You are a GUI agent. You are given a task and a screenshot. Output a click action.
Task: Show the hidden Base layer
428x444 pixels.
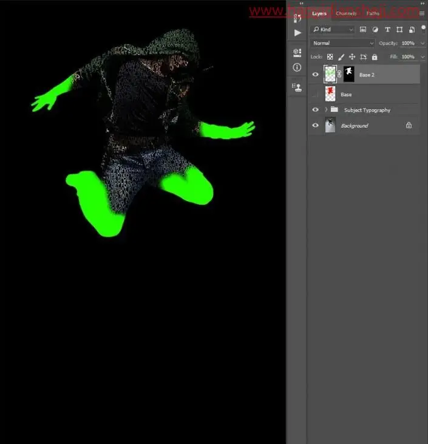pyautogui.click(x=315, y=94)
